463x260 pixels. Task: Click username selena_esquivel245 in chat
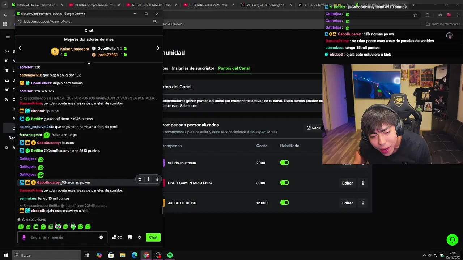pyautogui.click(x=36, y=127)
